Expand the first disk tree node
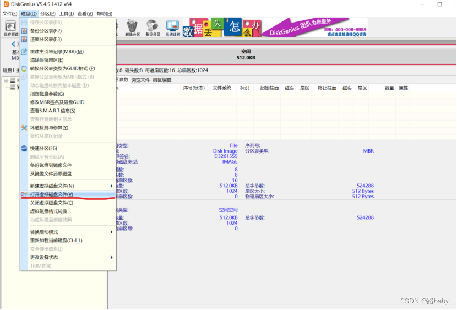This screenshot has width=457, height=310. (6, 80)
